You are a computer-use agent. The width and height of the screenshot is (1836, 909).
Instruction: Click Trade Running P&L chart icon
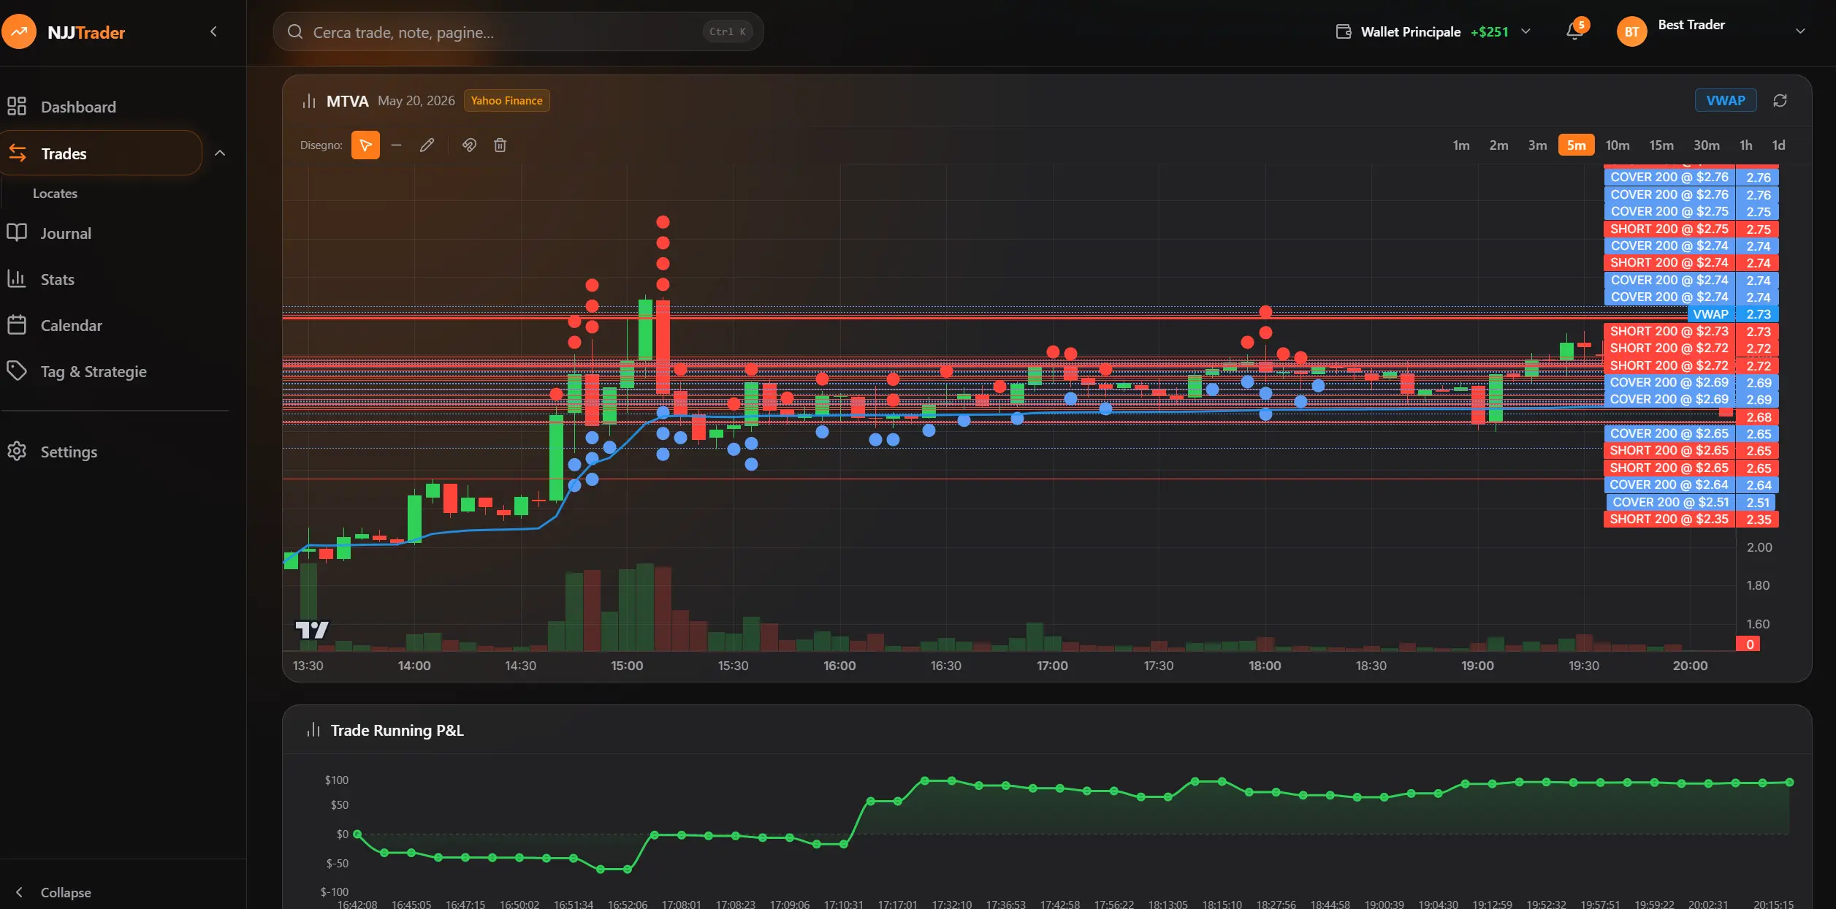coord(313,730)
